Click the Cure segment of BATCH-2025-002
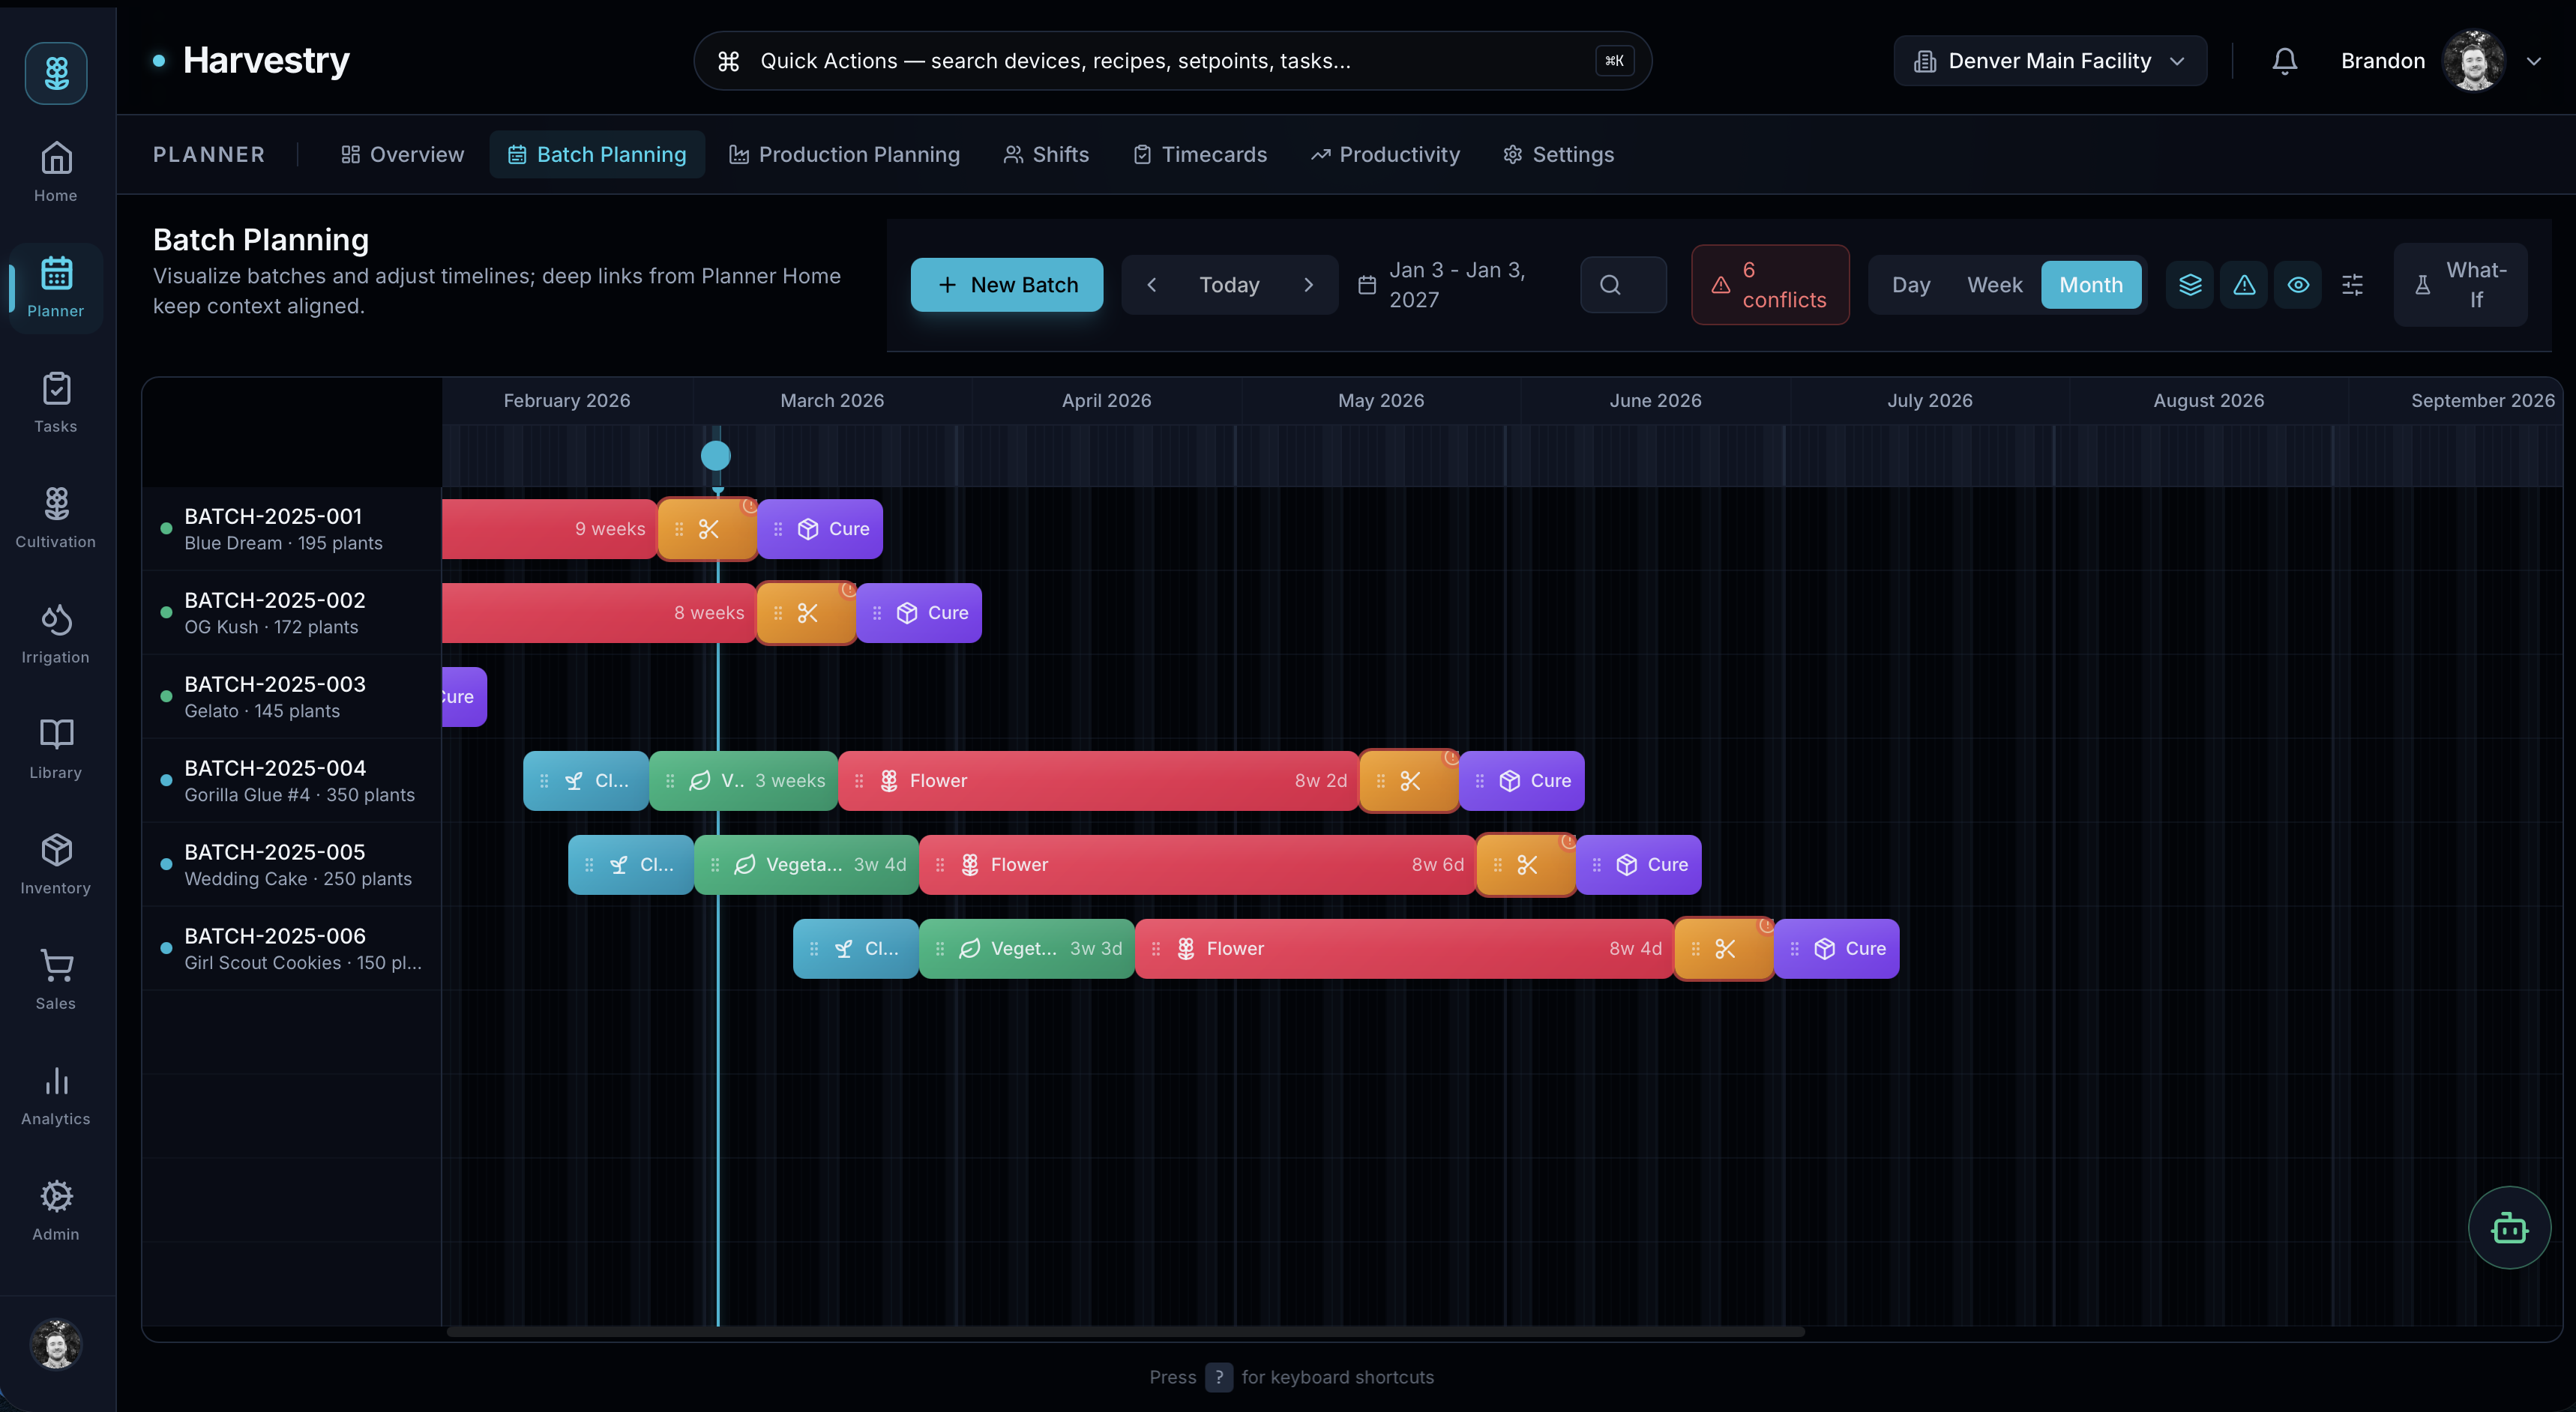The image size is (2576, 1412). point(919,612)
